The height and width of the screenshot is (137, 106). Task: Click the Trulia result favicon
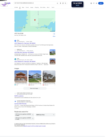(x=15, y=59)
